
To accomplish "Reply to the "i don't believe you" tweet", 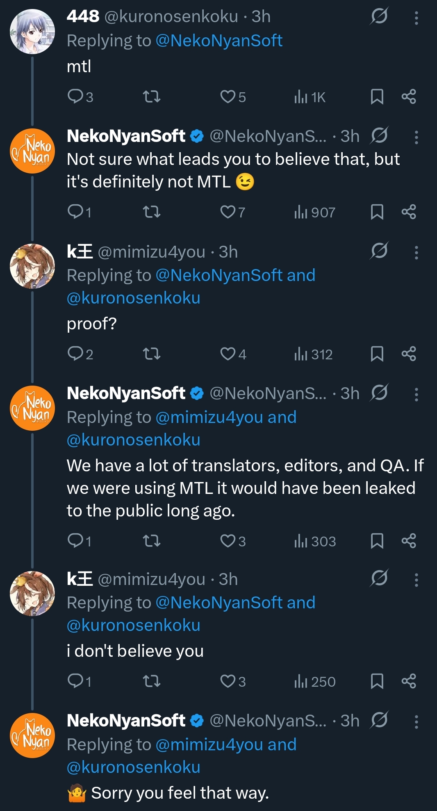I will 76,681.
